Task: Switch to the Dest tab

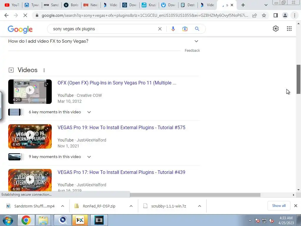Action: click(188, 5)
